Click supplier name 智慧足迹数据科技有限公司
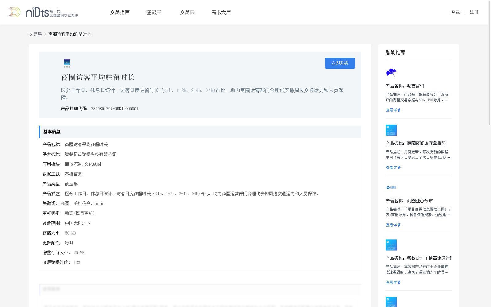Screen dimensions: 491x307 pos(91,154)
